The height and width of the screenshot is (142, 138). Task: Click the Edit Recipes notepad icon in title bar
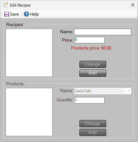[6, 5]
